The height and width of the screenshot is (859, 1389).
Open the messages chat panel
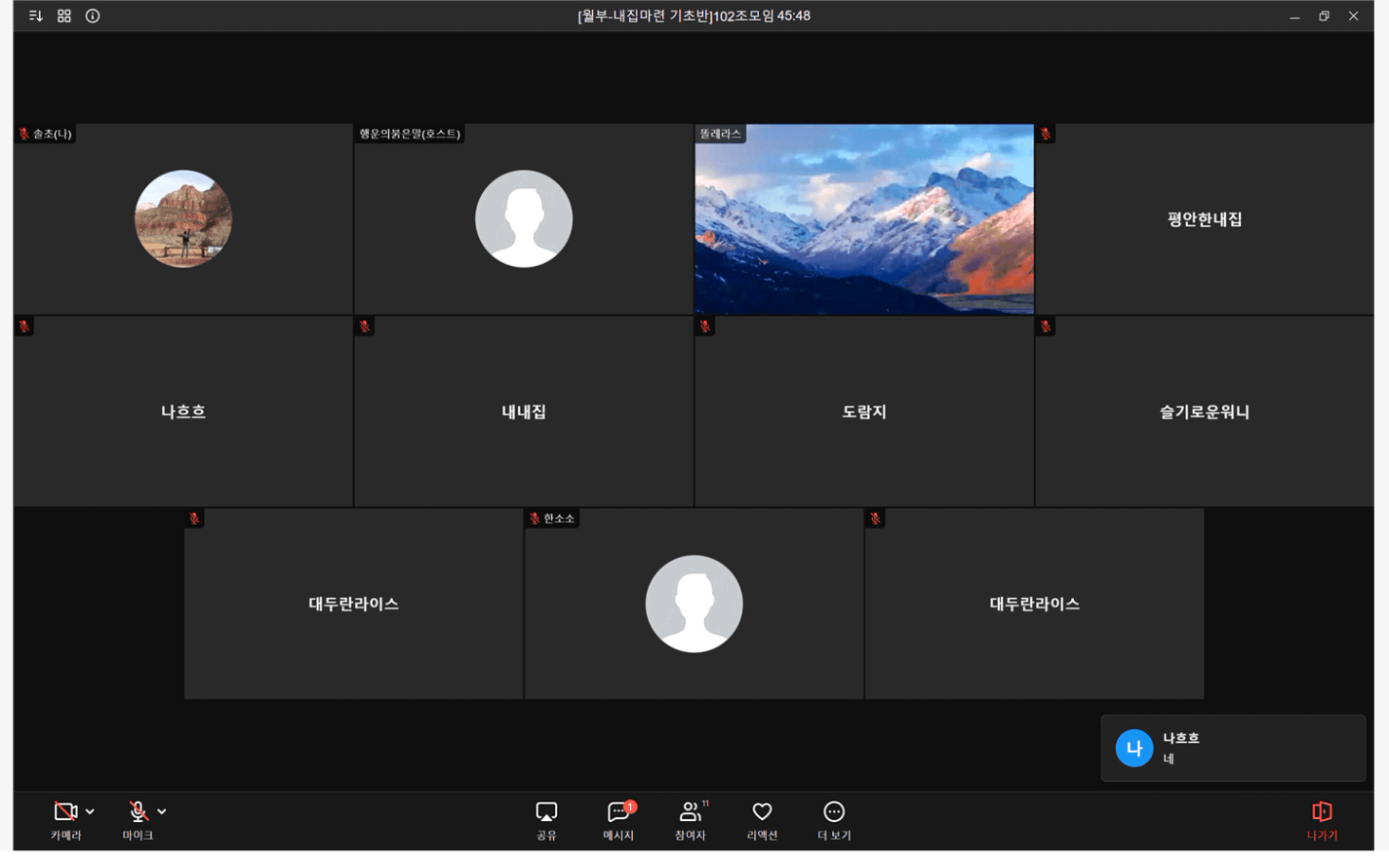tap(618, 820)
